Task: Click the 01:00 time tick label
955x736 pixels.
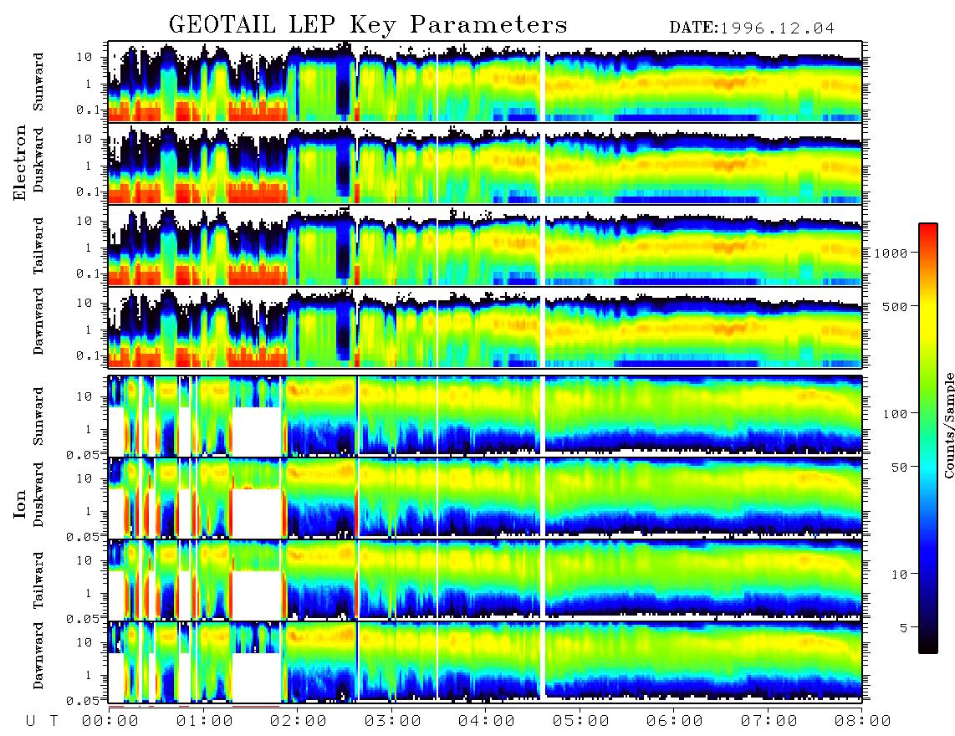Action: (x=204, y=721)
